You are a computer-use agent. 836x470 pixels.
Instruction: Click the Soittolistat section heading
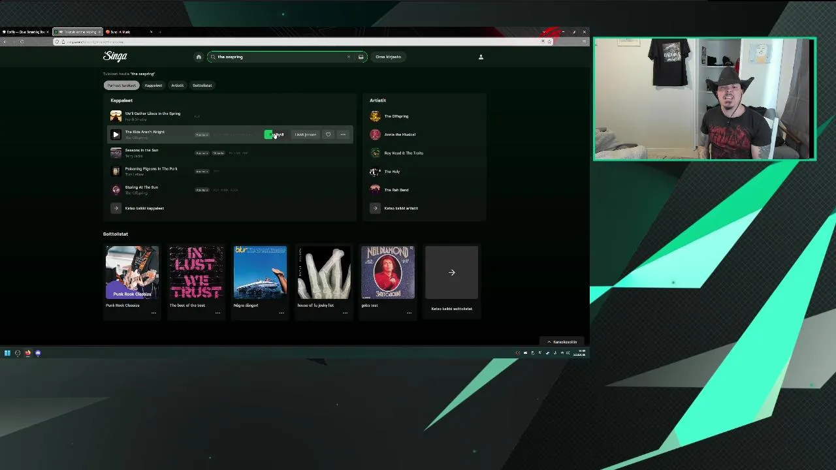click(x=115, y=234)
